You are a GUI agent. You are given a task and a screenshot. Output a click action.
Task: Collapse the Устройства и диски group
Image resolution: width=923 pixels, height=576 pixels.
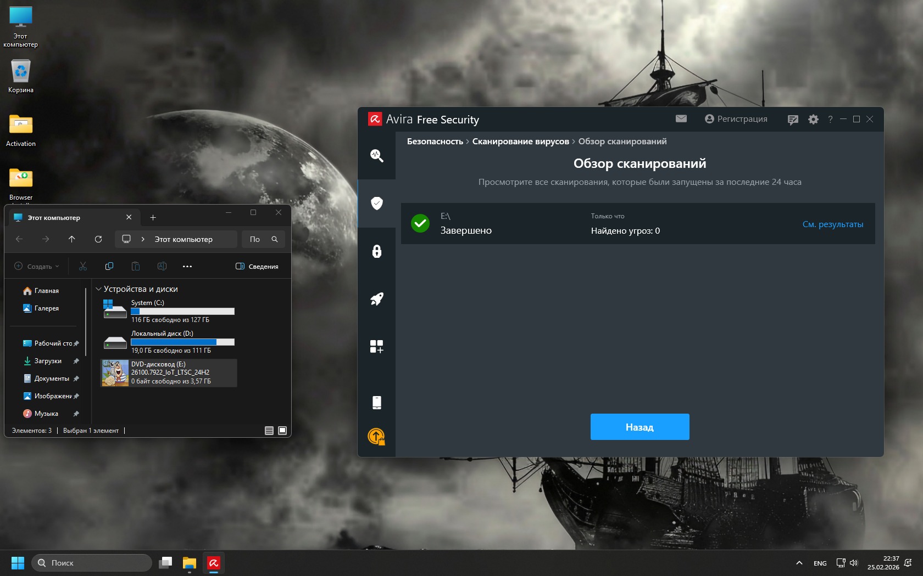pyautogui.click(x=99, y=289)
